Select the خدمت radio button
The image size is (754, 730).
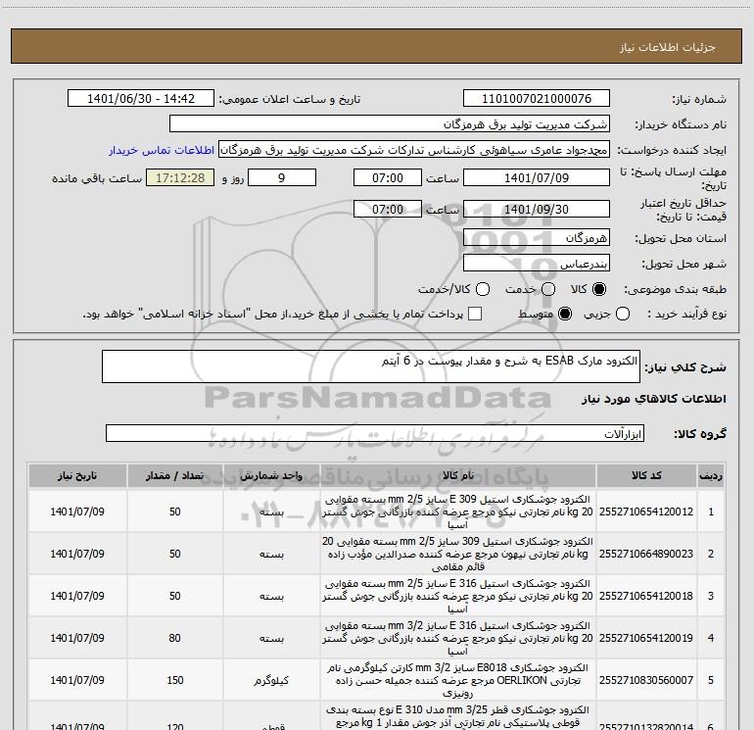click(548, 289)
